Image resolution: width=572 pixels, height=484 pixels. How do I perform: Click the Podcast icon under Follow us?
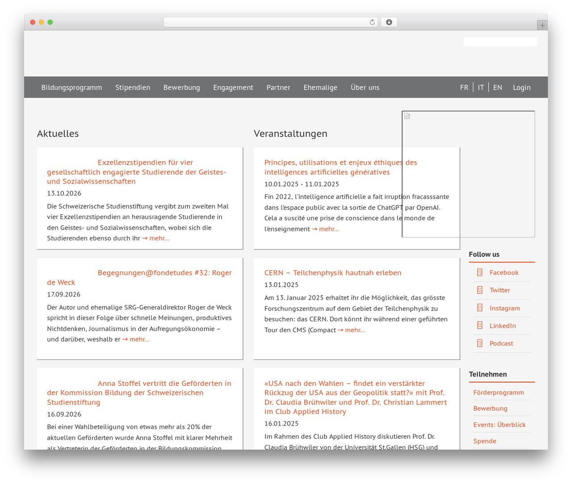coord(479,343)
